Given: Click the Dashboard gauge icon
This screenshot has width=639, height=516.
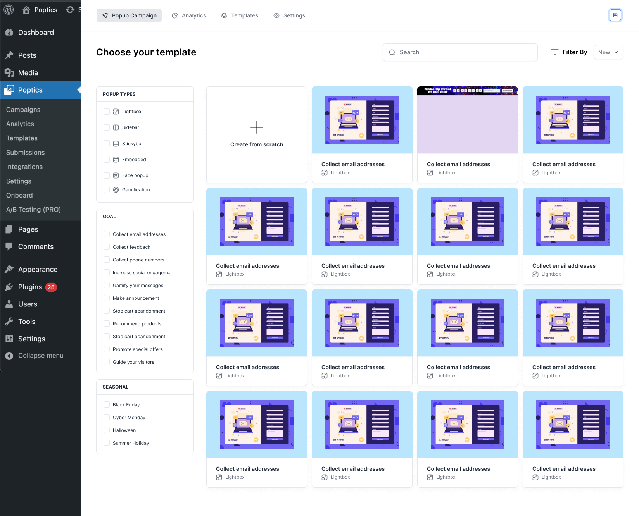Looking at the screenshot, I should tap(9, 33).
